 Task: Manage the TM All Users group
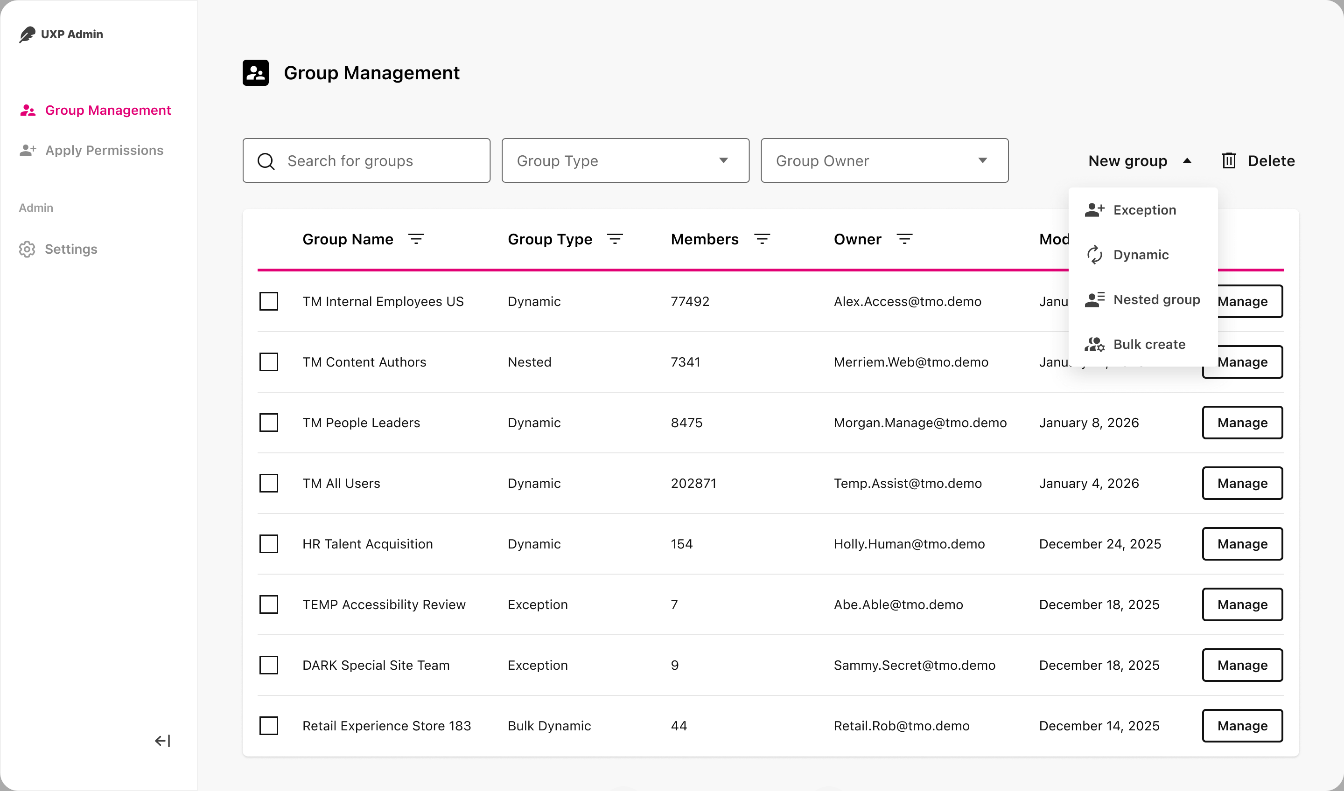click(x=1243, y=484)
